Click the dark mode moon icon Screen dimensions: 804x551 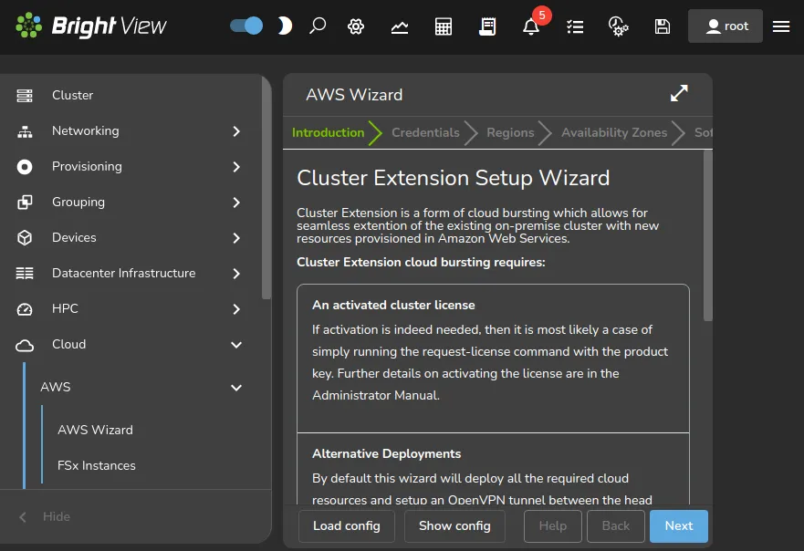click(x=285, y=26)
